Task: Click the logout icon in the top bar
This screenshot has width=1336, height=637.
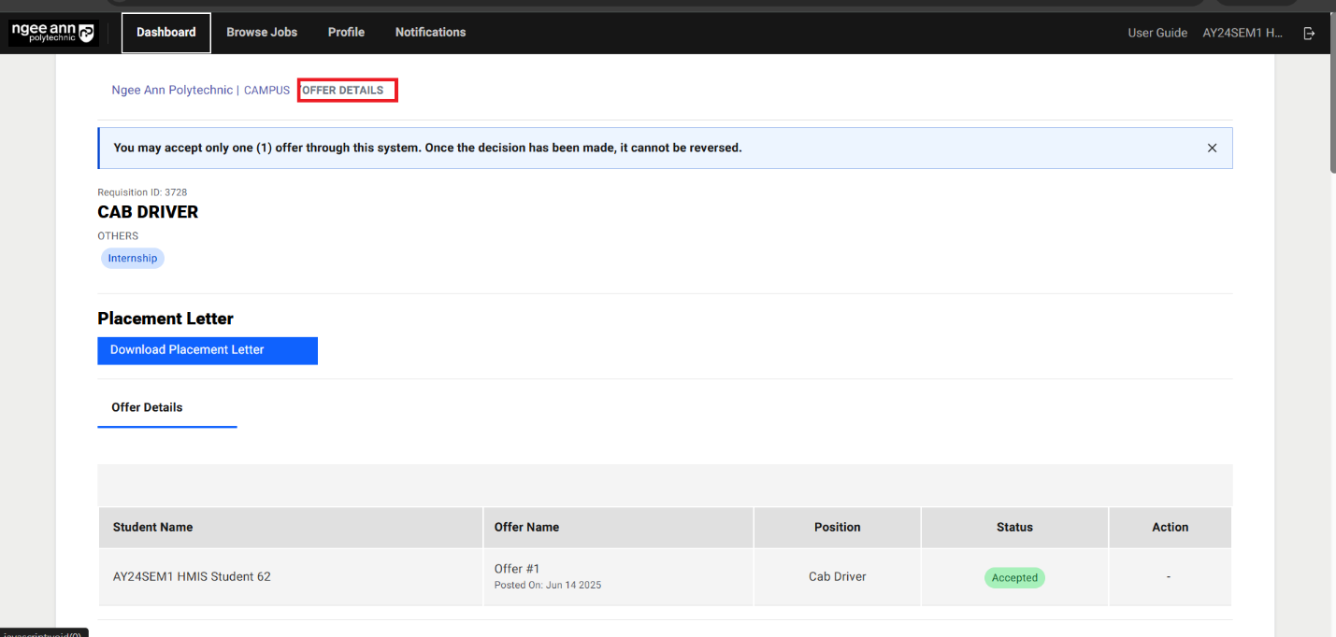Action: coord(1309,33)
